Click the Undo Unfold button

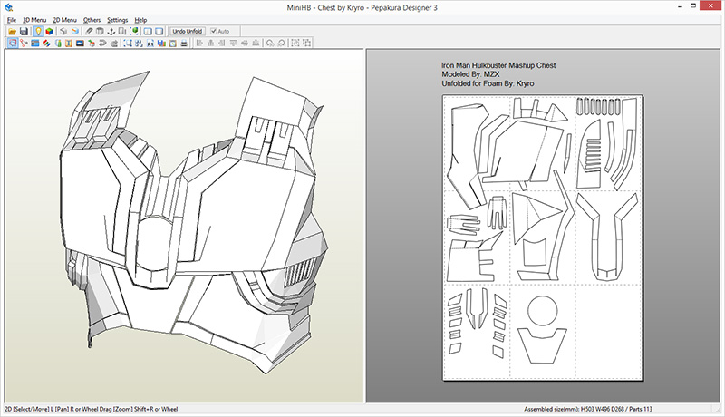[x=188, y=32]
